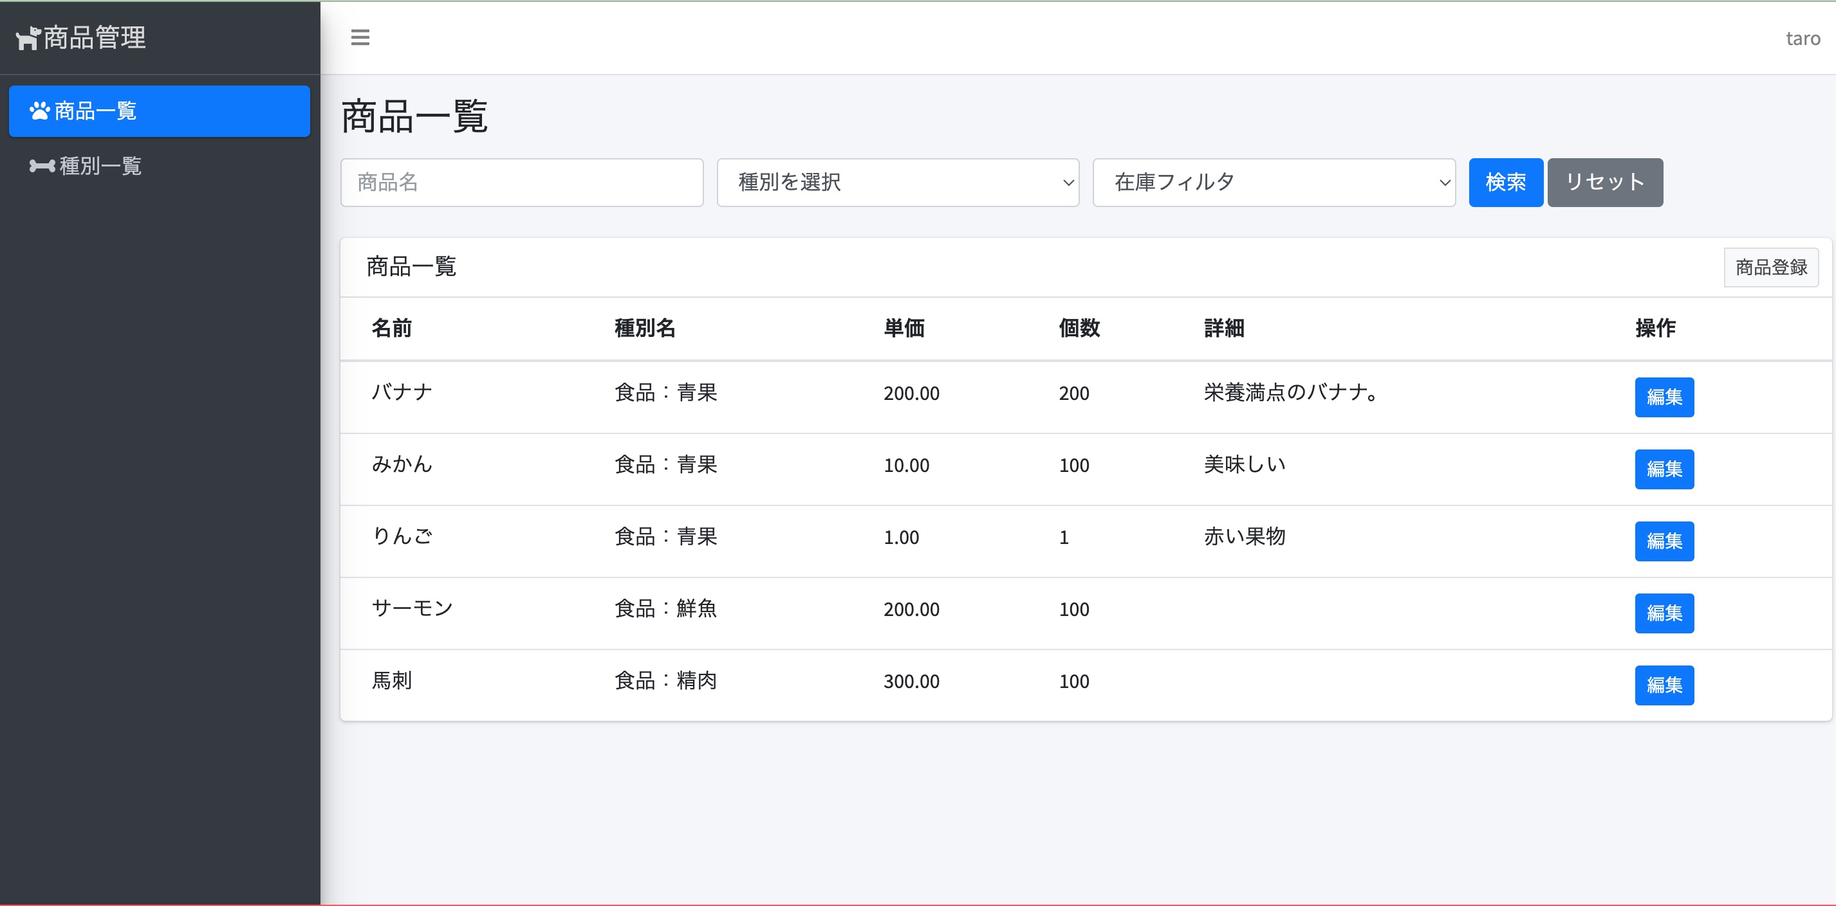Viewport: 1836px width, 906px height.
Task: Click the bone icon beside 種別一覧
Action: coord(42,165)
